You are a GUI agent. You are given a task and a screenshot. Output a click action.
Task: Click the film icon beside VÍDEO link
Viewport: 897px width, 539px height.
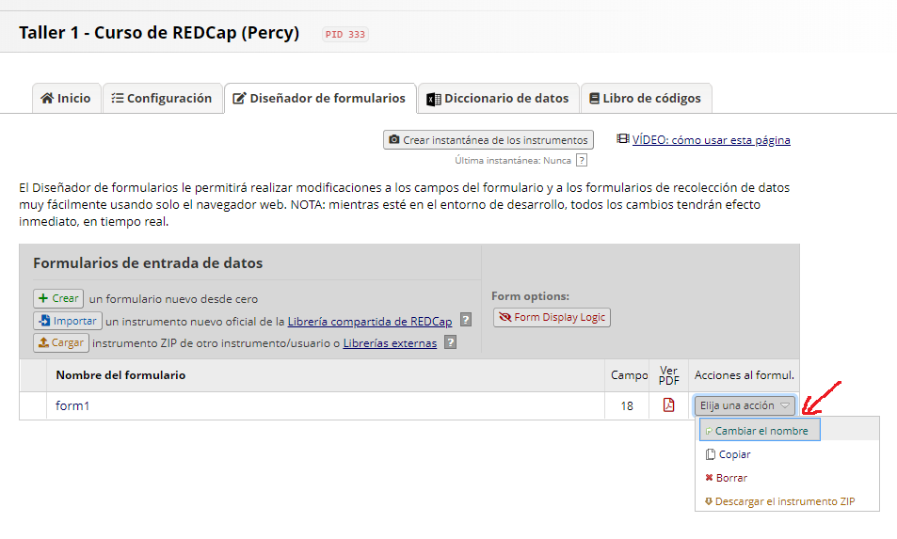click(x=622, y=139)
